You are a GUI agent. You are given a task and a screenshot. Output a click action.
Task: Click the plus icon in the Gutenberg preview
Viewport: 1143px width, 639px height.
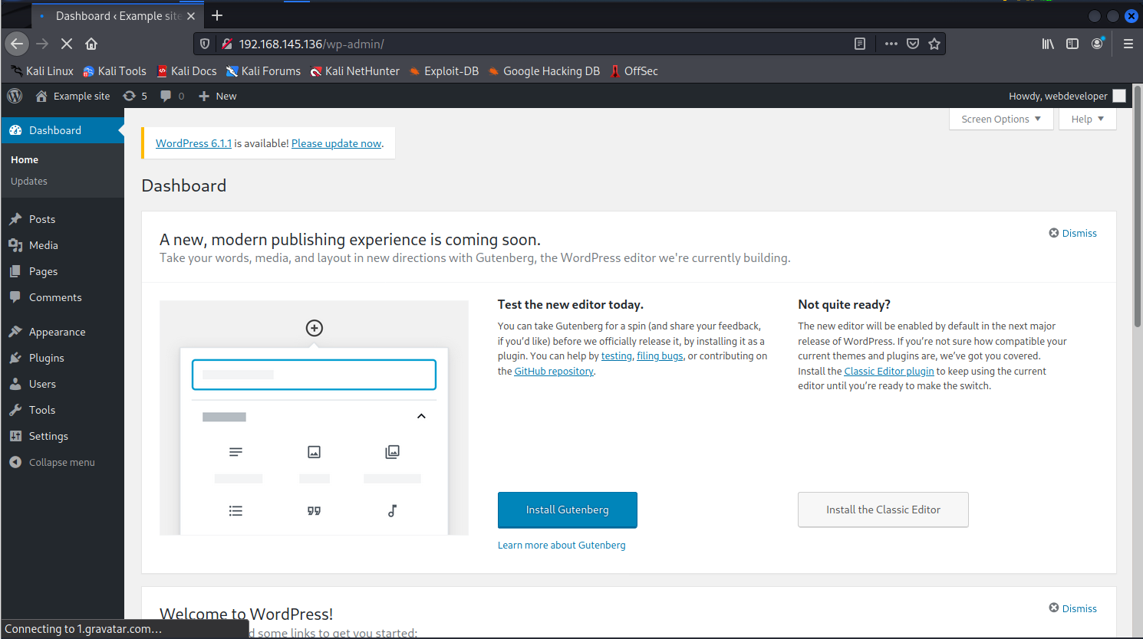click(x=315, y=328)
